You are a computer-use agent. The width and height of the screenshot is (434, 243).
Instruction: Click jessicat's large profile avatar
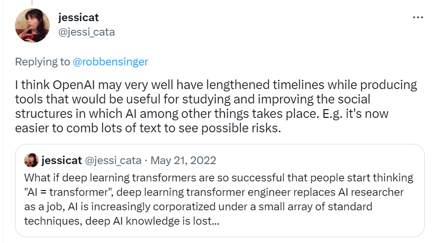33,26
